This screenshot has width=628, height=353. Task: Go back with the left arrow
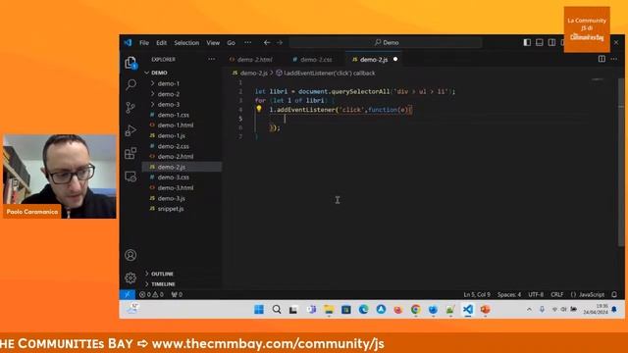[267, 42]
